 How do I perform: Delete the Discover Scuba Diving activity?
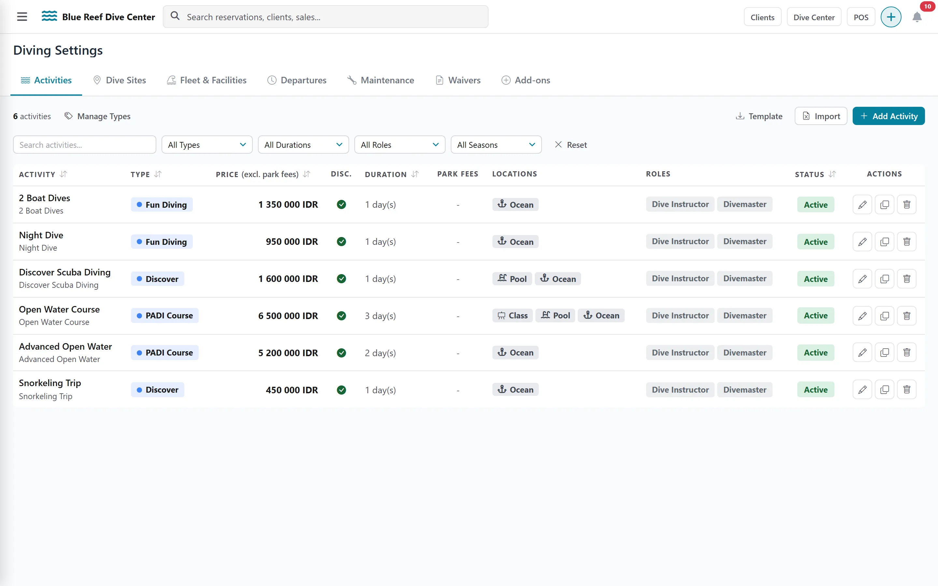coord(907,279)
